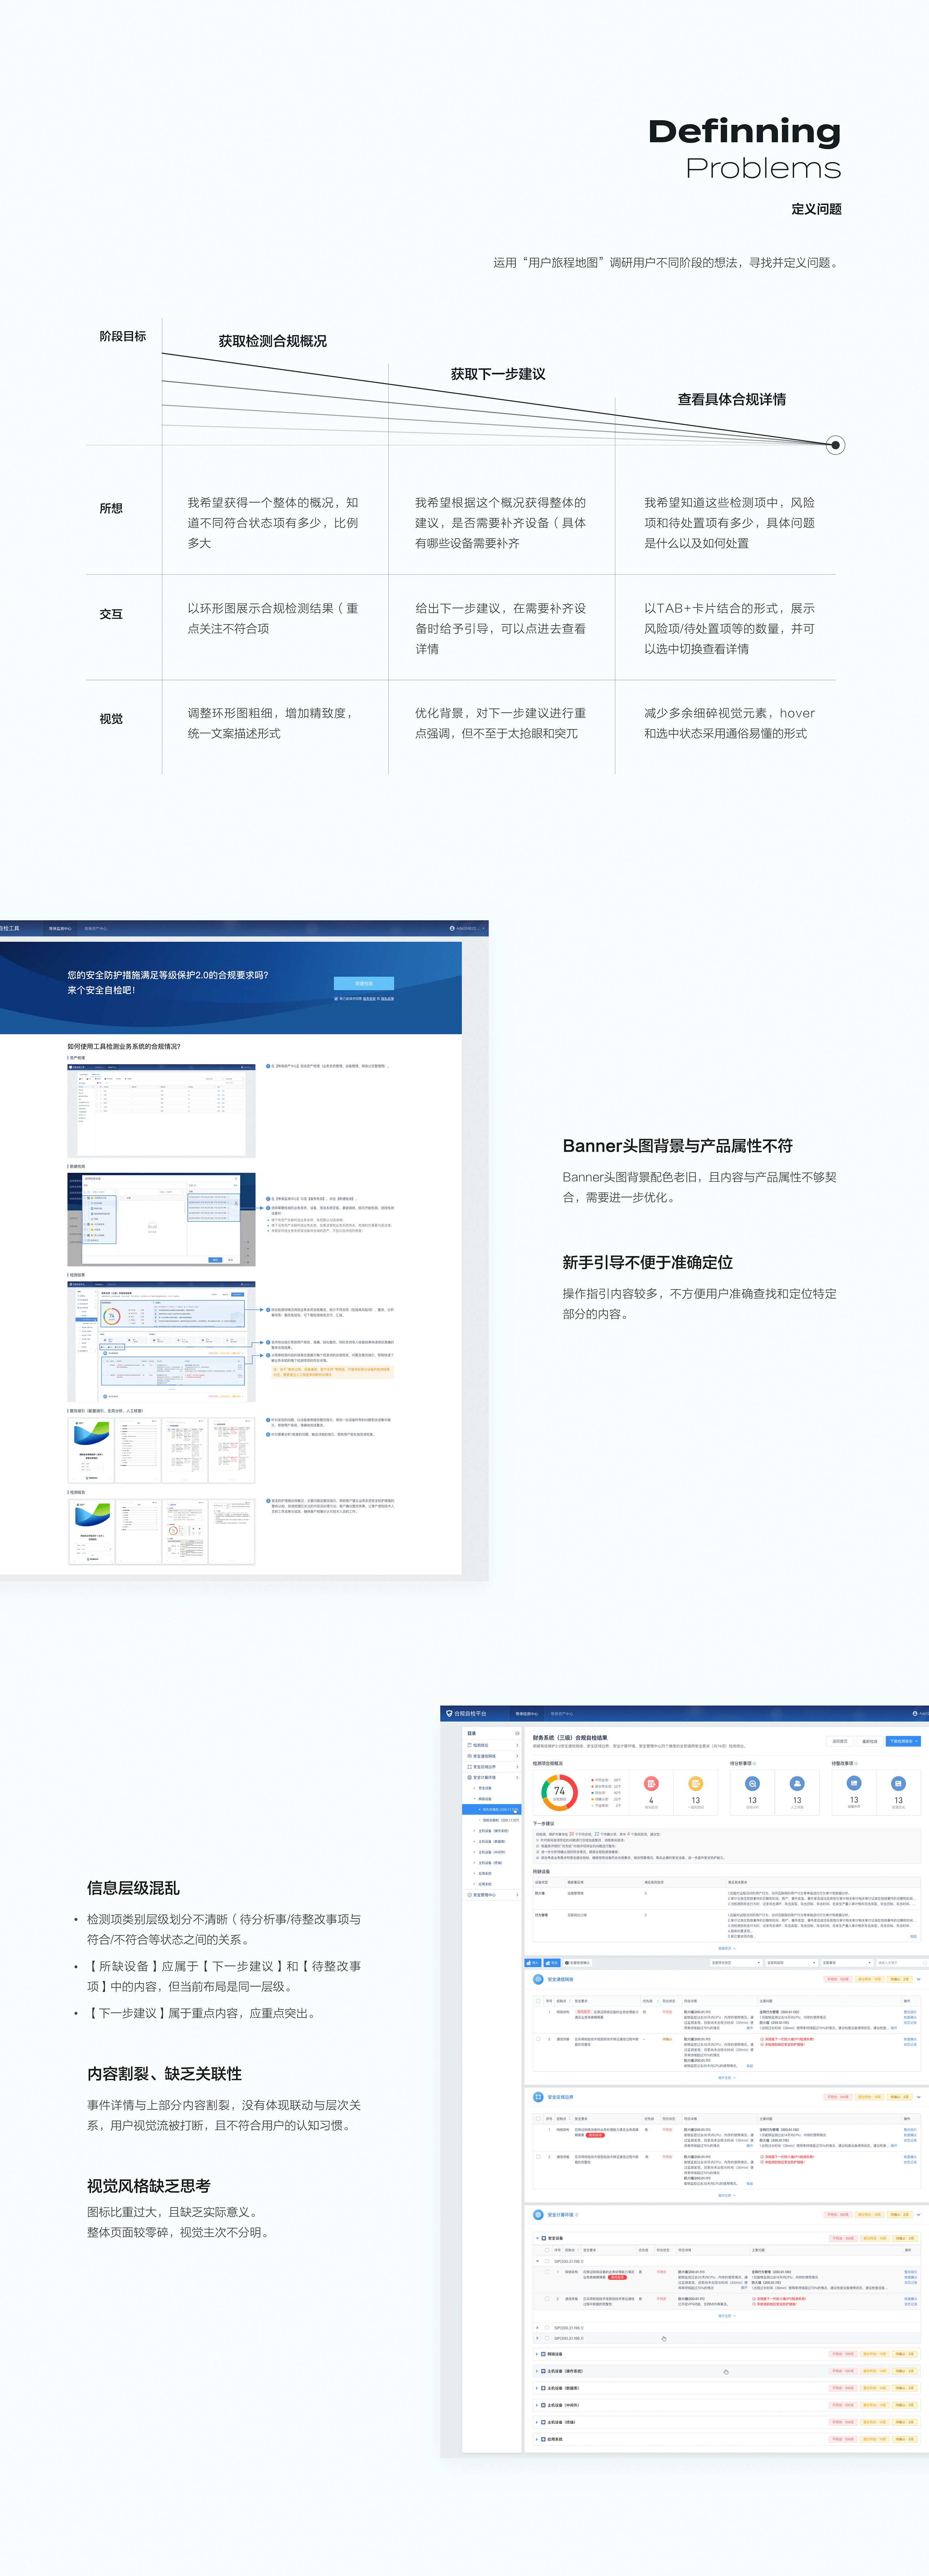Open the 全部风险项 dropdown
Screen dimensions: 929x2576
pos(792,1963)
